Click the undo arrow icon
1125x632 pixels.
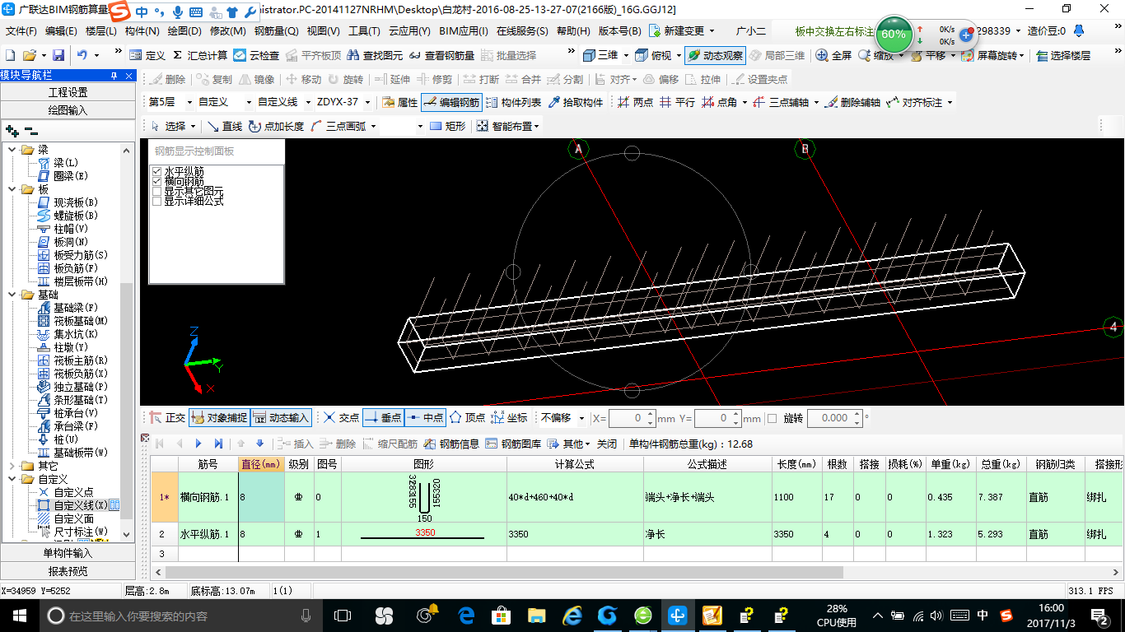(x=82, y=55)
